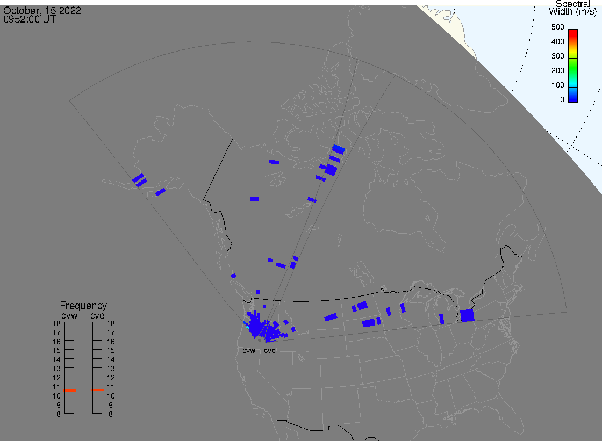Click the 200 label on the color scale
The image size is (602, 441).
tap(557, 70)
